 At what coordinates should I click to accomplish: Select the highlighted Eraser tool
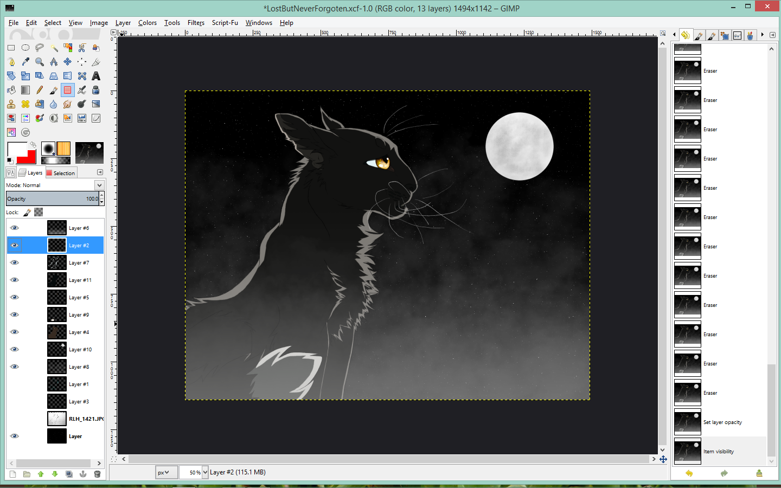click(68, 90)
